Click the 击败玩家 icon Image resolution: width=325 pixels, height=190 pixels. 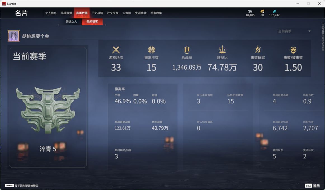click(258, 50)
